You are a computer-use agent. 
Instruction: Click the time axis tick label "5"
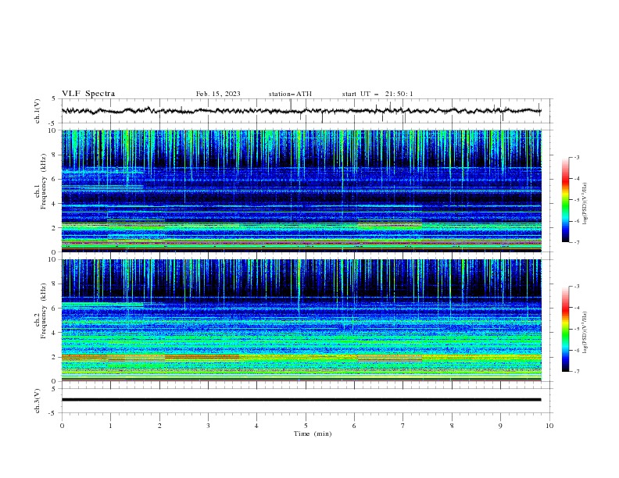(306, 426)
